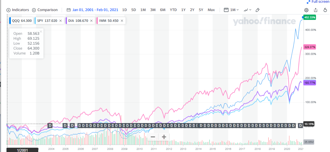Click the reset chart icon
Screen dimensions: 330x152
(x=325, y=10)
